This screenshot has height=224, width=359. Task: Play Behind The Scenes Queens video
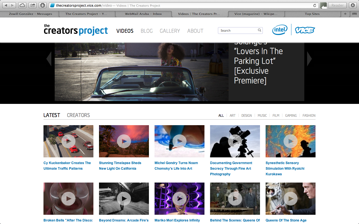(x=235, y=199)
